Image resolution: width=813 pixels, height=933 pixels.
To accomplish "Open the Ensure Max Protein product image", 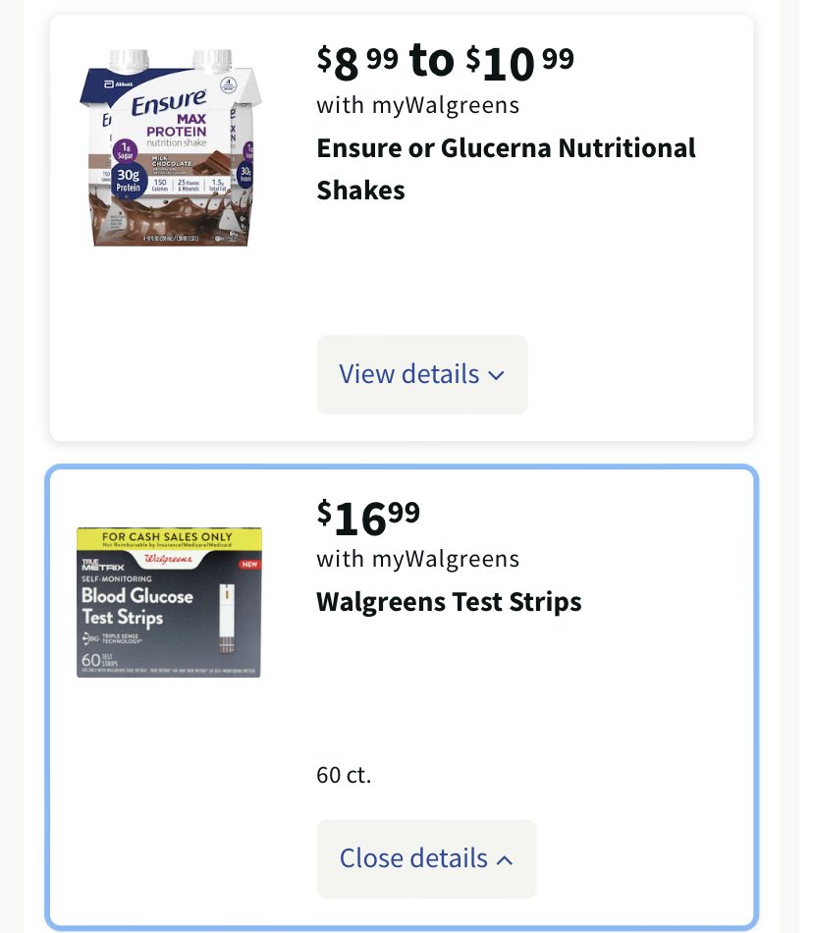I will (x=170, y=147).
